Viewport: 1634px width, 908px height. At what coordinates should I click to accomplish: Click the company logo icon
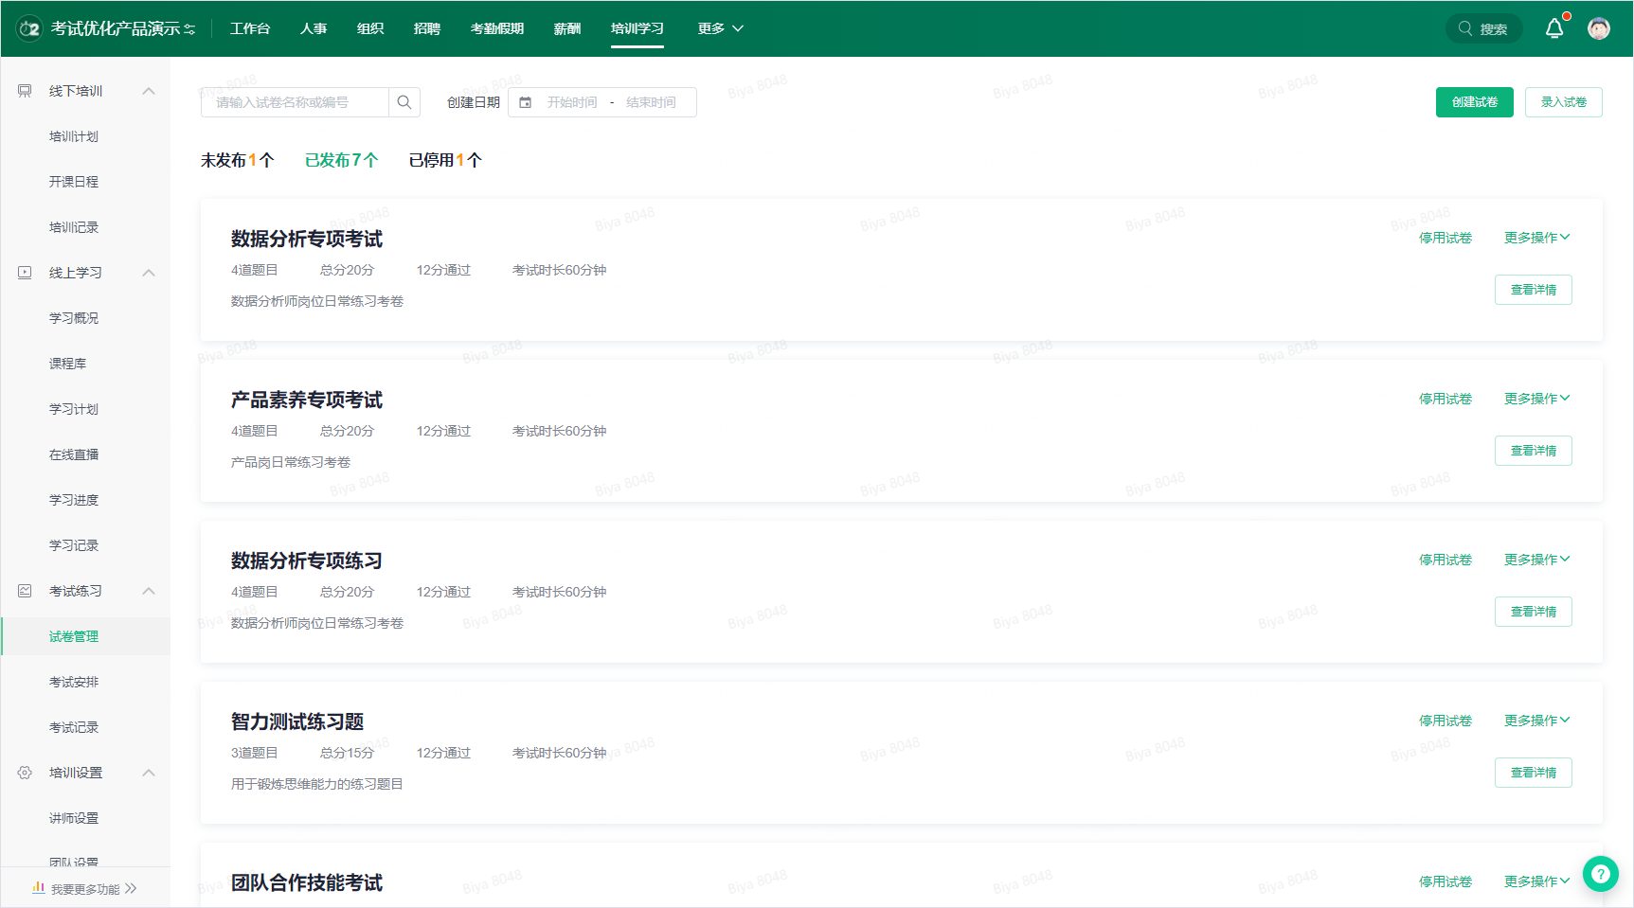[29, 28]
